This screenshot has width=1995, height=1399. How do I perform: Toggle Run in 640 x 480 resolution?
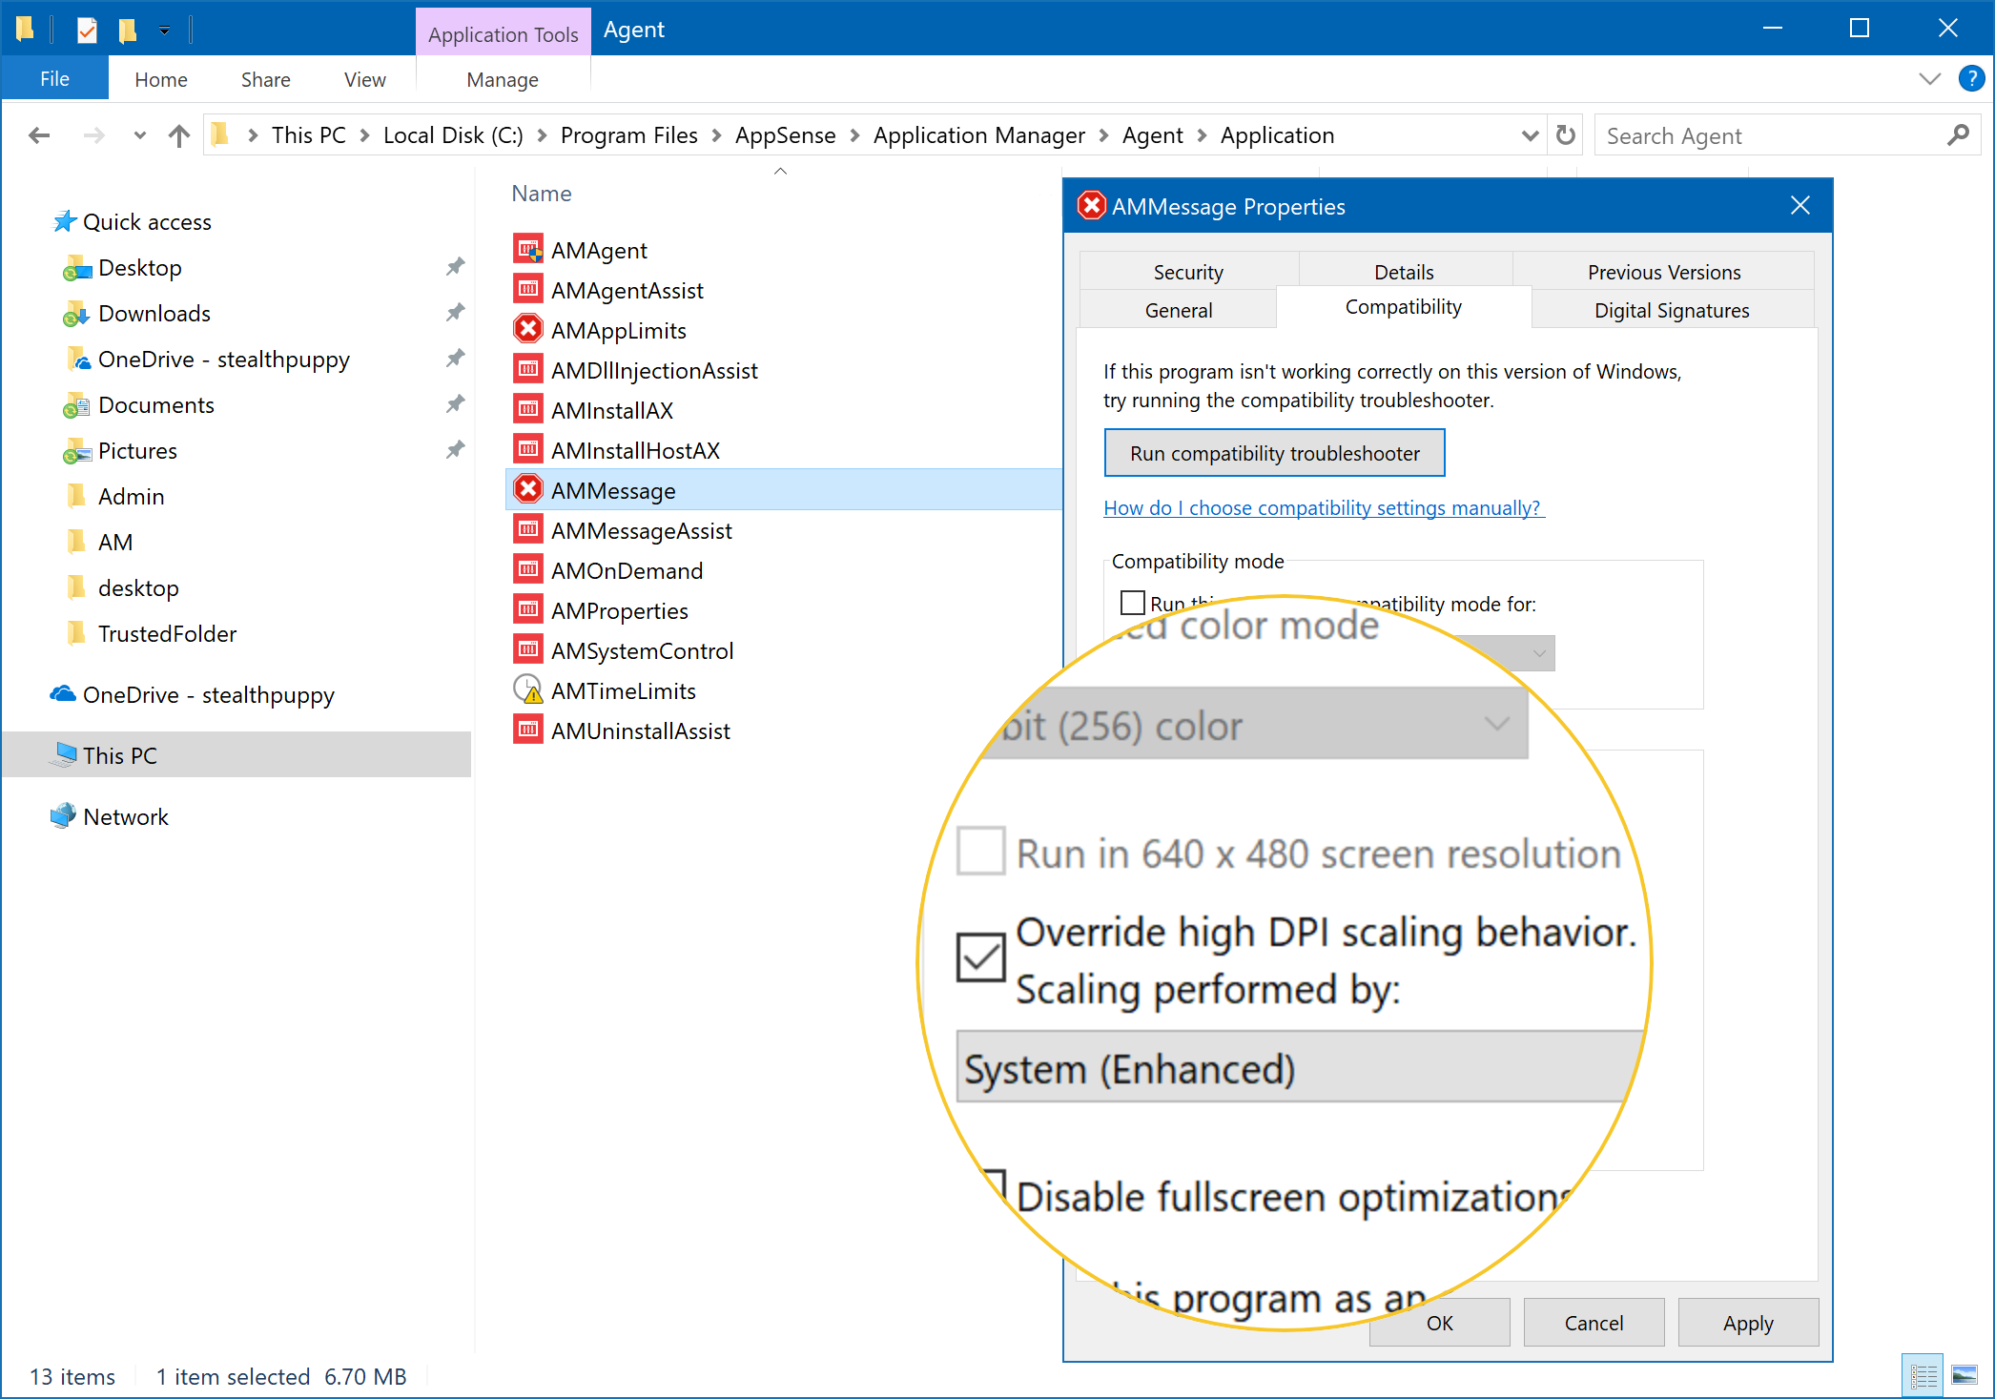pyautogui.click(x=980, y=851)
